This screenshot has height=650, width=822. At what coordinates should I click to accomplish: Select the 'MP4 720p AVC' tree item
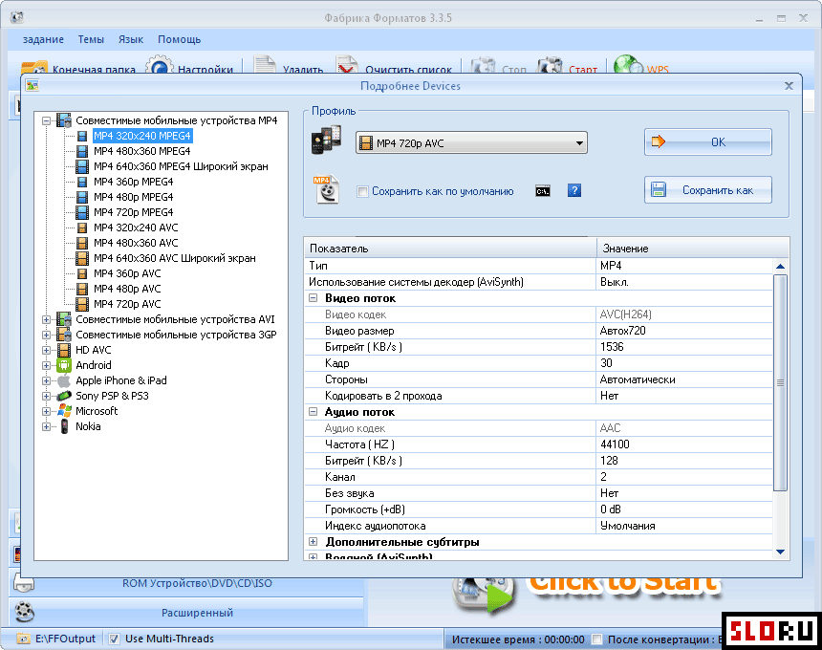pyautogui.click(x=127, y=304)
